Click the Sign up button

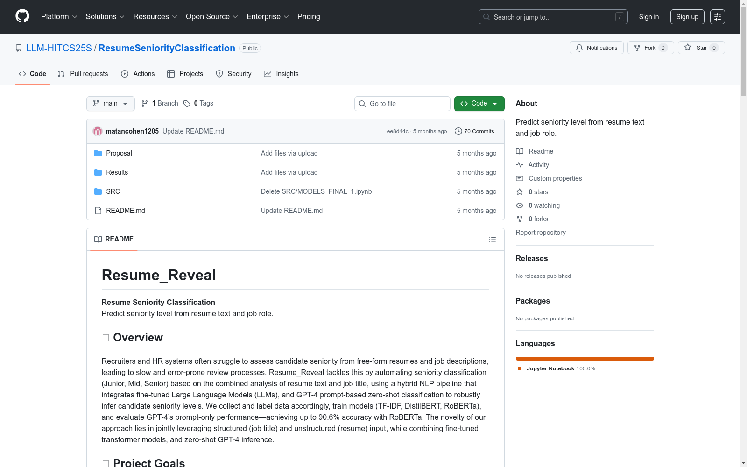pos(687,17)
